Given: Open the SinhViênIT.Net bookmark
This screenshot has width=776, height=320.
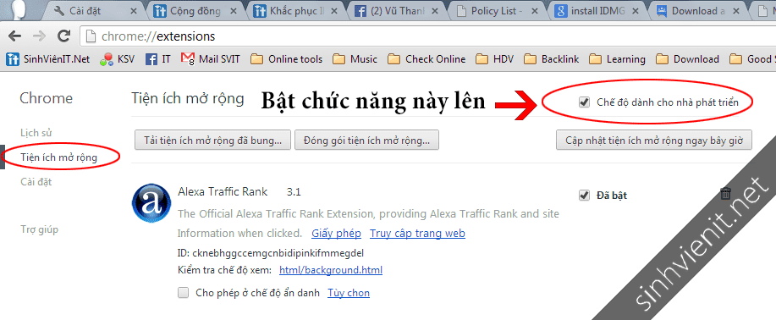Looking at the screenshot, I should point(48,59).
